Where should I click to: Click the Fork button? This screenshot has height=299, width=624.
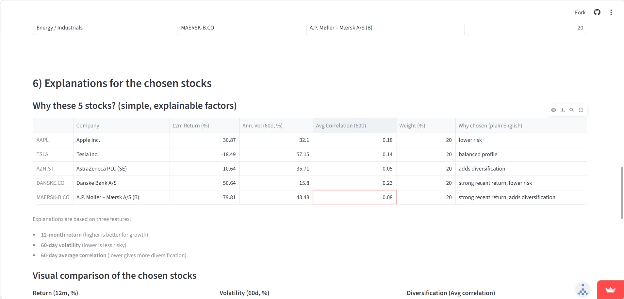pyautogui.click(x=580, y=12)
